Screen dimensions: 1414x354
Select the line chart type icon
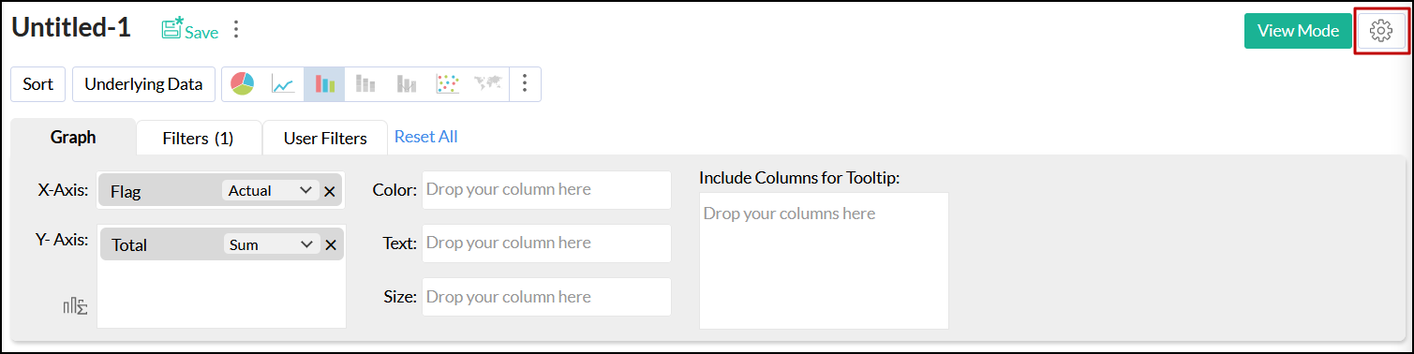click(283, 84)
